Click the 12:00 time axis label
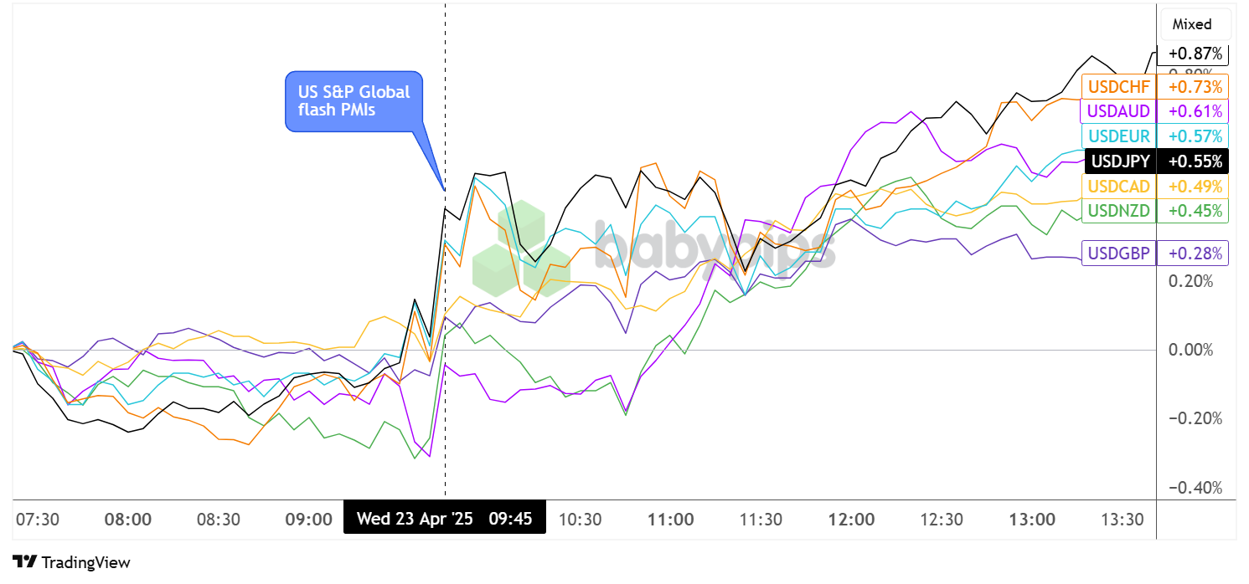 tap(850, 520)
